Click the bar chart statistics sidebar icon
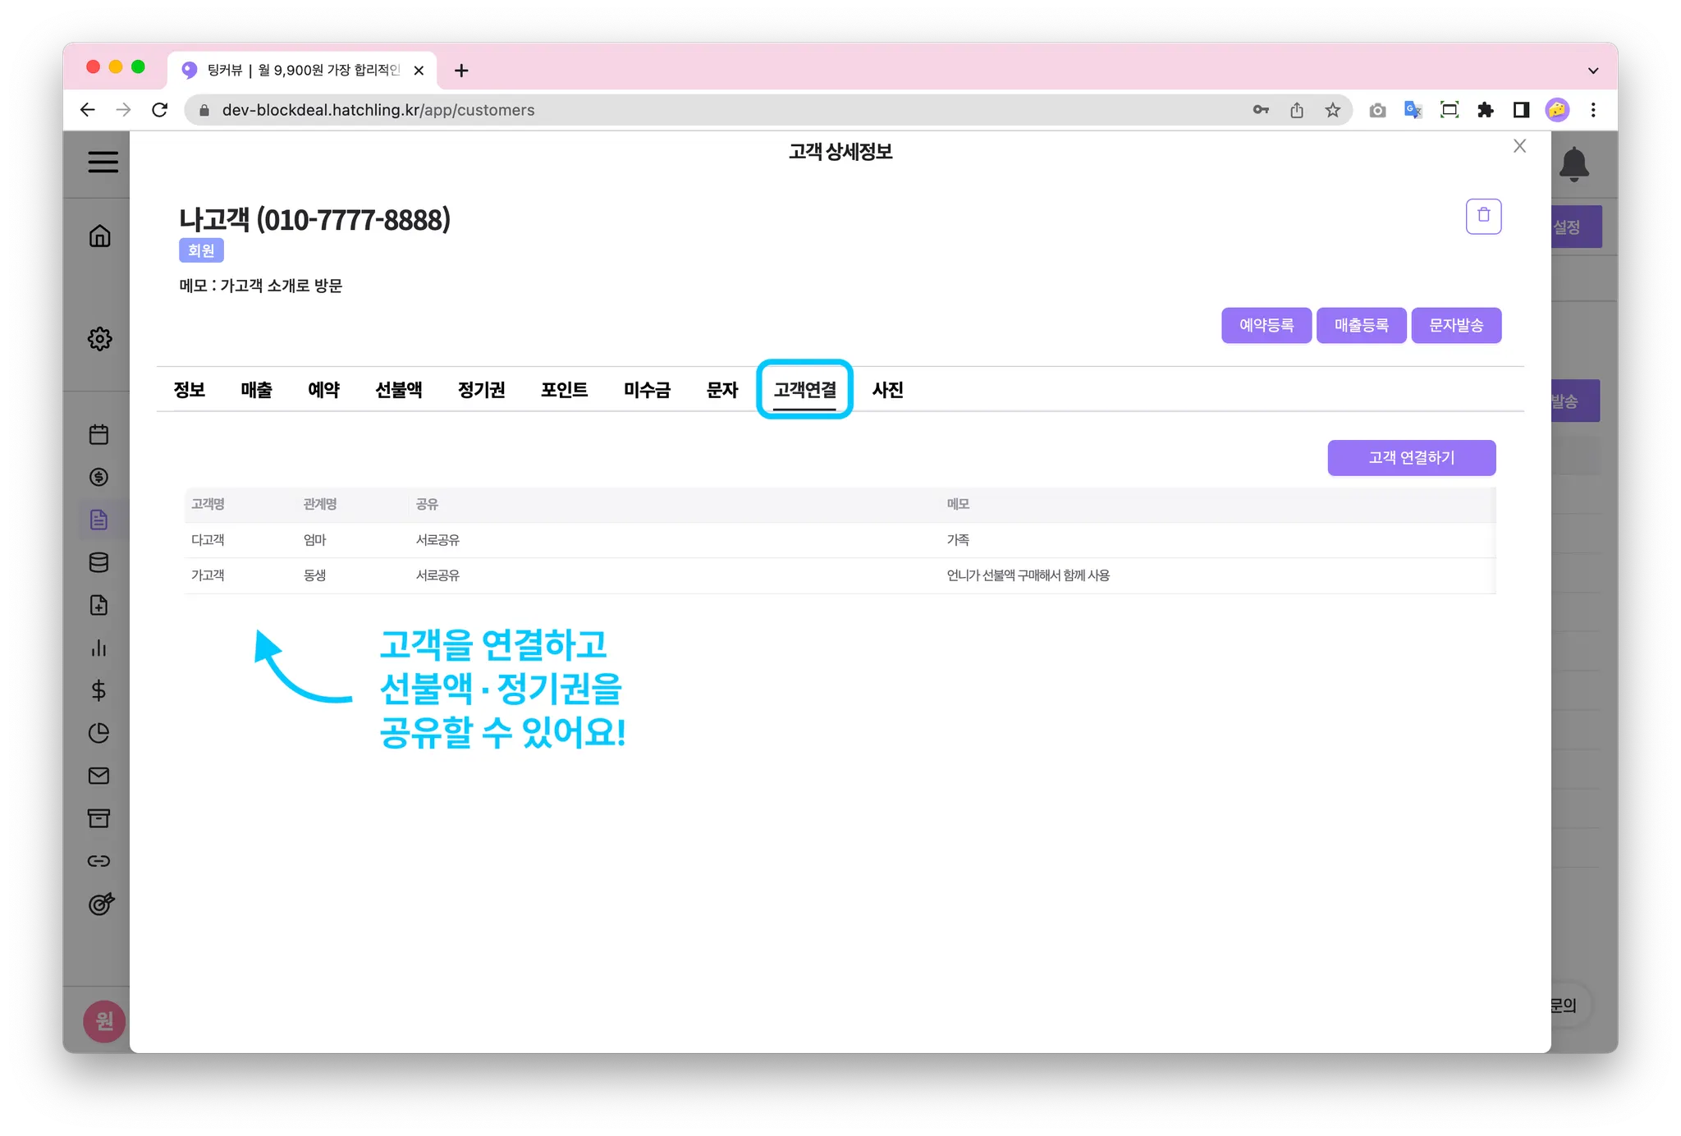The image size is (1681, 1136). 98,648
